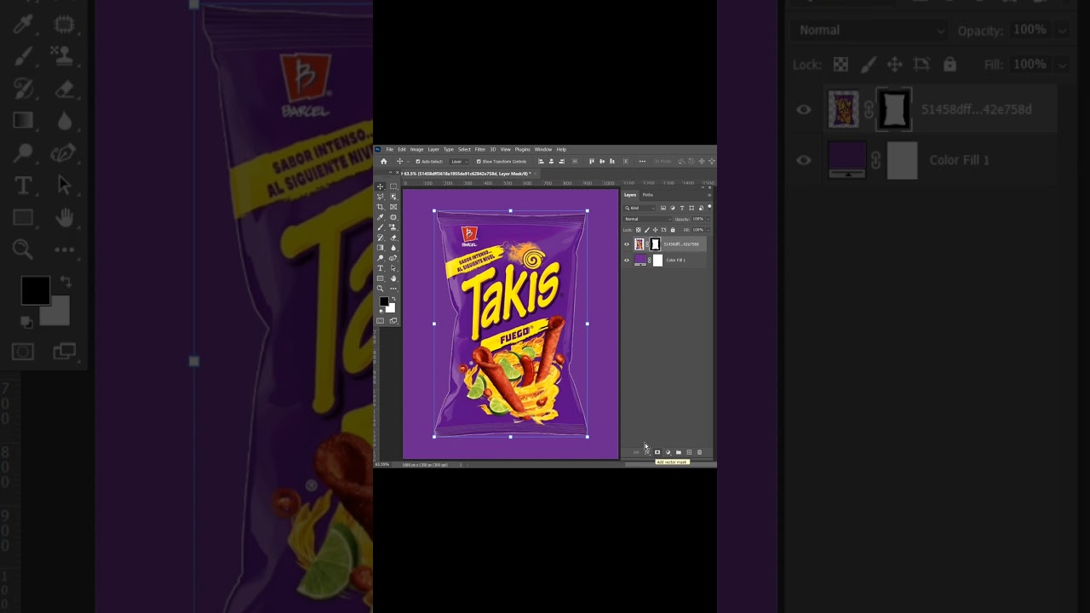The width and height of the screenshot is (1090, 613).
Task: Select the Dodge tool
Action: click(x=380, y=258)
